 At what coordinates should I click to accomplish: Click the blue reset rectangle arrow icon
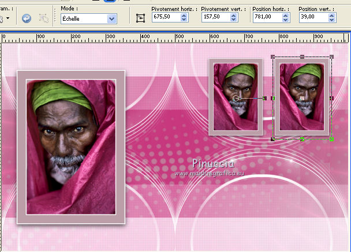27,18
